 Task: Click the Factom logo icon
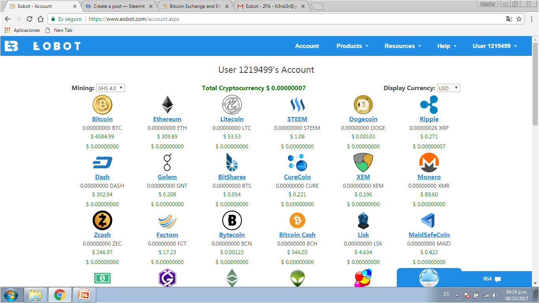coord(167,221)
